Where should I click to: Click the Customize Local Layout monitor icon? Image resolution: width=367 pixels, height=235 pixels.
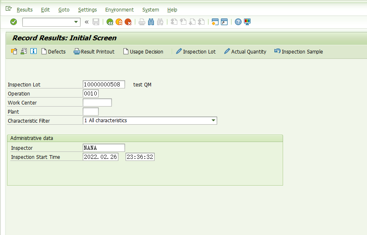click(247, 22)
